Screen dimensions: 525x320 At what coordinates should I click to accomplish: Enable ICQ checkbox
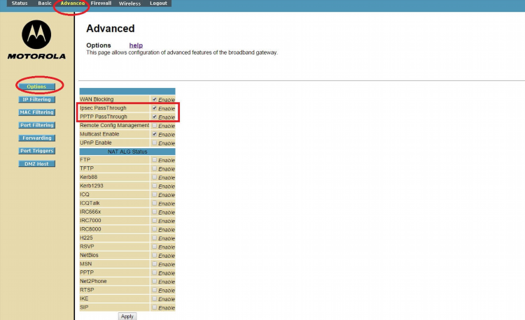pos(155,194)
